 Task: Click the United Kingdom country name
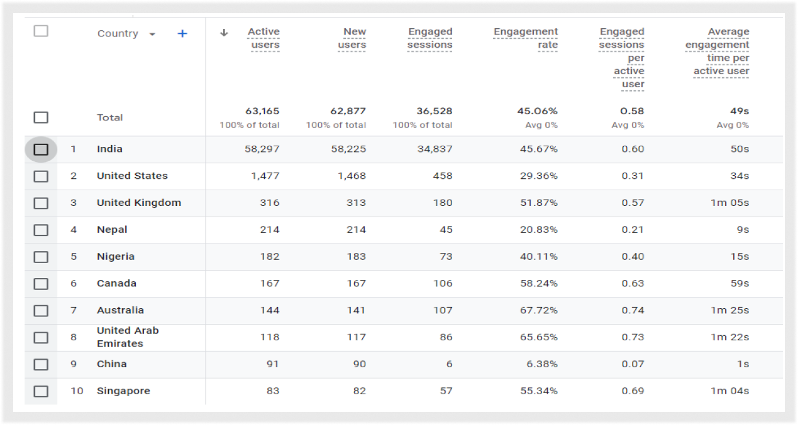tap(139, 203)
